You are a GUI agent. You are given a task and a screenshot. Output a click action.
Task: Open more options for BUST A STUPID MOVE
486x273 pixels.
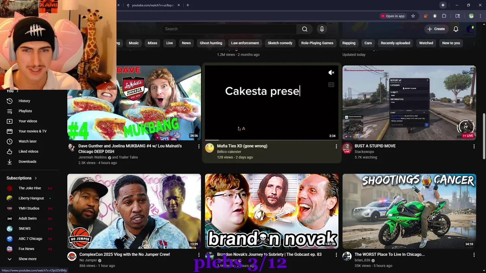(x=474, y=146)
